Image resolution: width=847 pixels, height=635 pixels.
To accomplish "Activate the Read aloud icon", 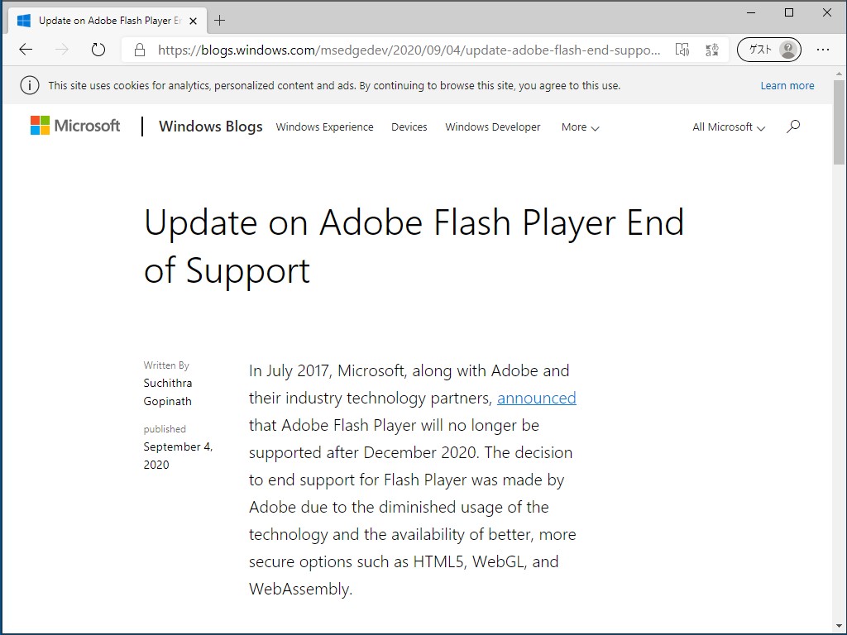I will (682, 50).
